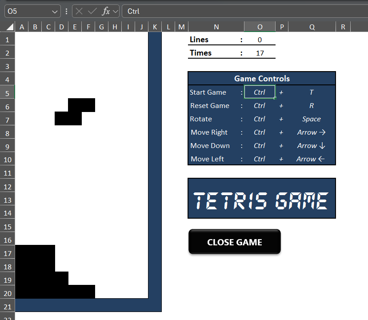Select the Ctrl cell in Start Game row
Screen dimensions: 368x320
click(260, 92)
